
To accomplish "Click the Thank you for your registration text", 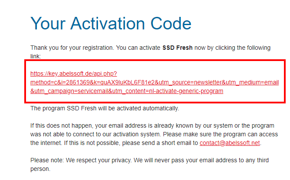I will (x=72, y=48).
